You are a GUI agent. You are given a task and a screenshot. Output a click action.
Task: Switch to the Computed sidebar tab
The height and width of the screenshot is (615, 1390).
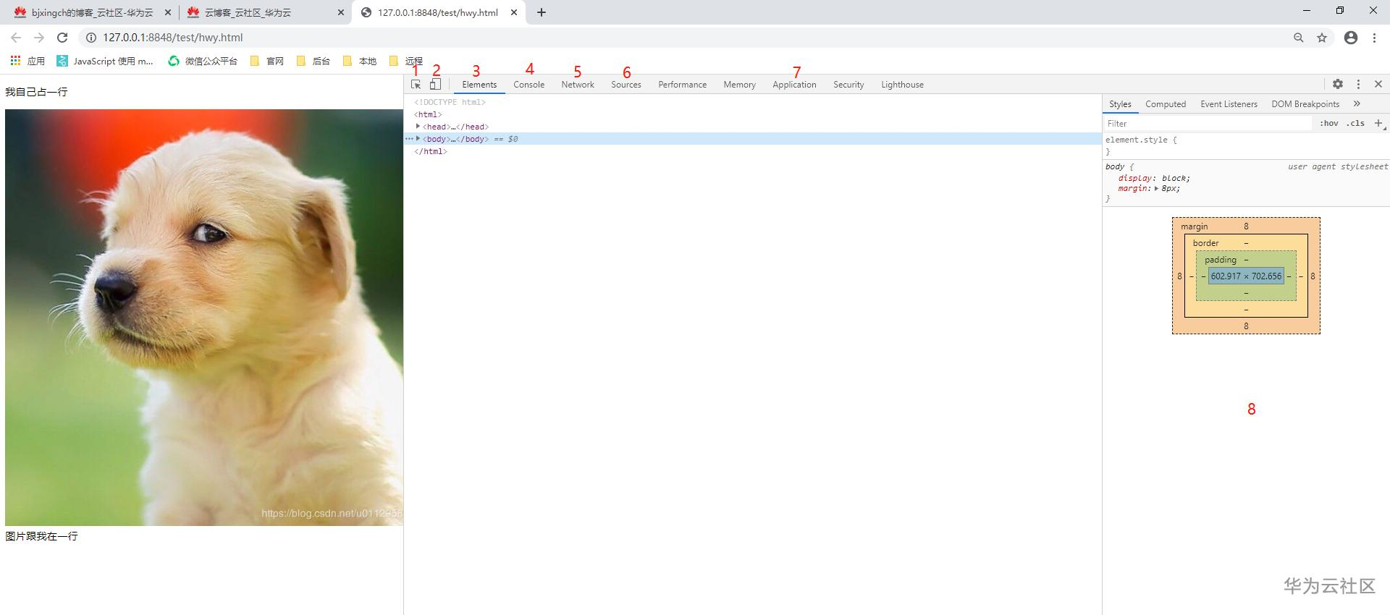point(1166,104)
